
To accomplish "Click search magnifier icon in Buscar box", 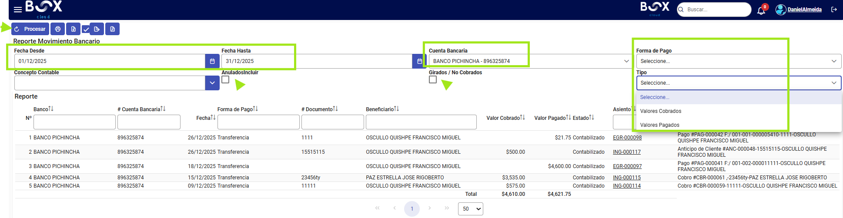I will point(681,10).
